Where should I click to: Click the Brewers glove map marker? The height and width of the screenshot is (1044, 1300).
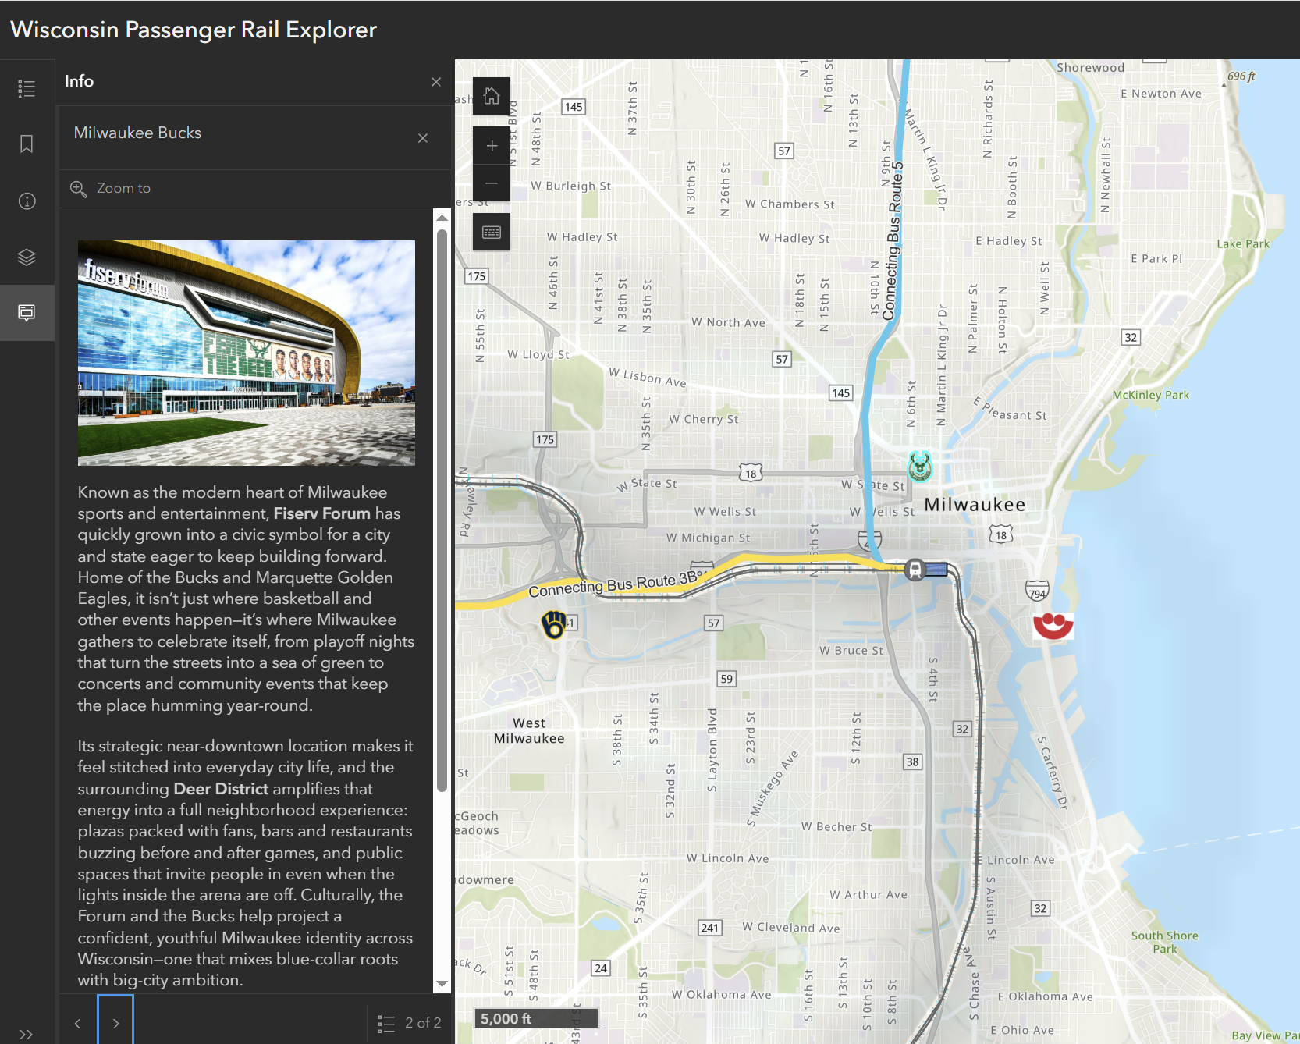click(553, 624)
